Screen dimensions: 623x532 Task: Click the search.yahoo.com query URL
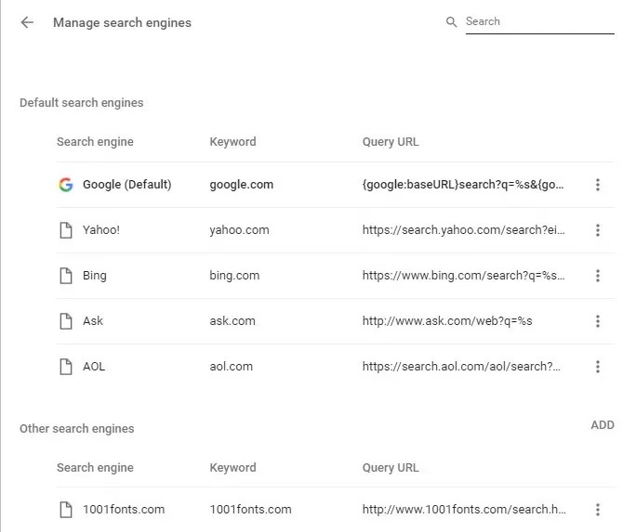pyautogui.click(x=463, y=230)
